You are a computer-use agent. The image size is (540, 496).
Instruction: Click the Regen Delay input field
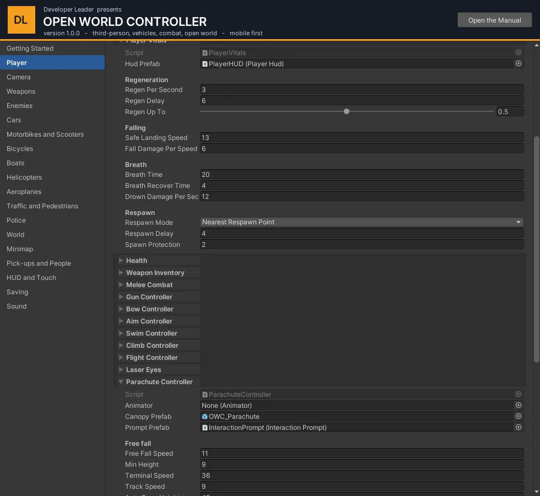click(361, 100)
